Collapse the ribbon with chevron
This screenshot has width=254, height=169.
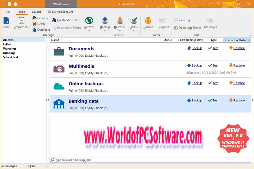point(250,35)
